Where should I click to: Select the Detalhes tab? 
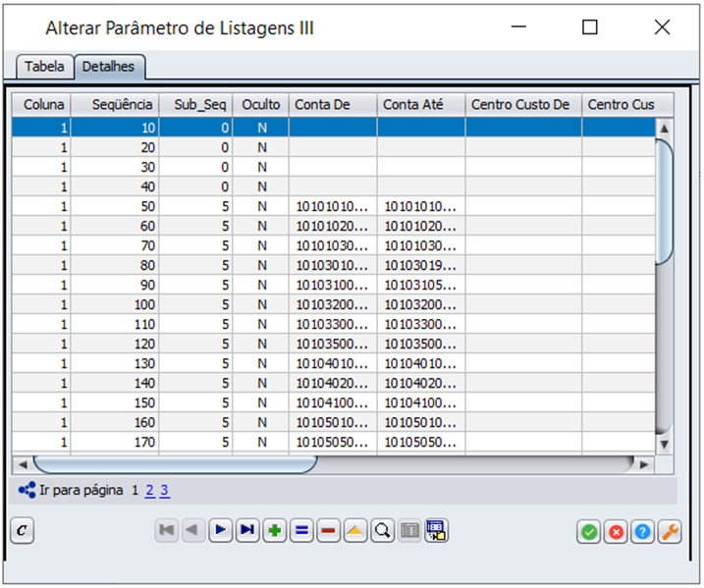(110, 67)
